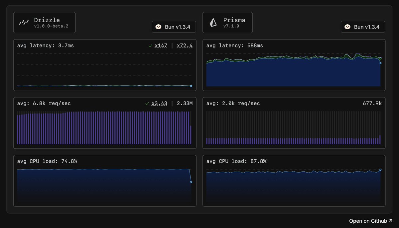
Task: Click 'avg: 2.0k req/sec' label
Action: pos(233,104)
